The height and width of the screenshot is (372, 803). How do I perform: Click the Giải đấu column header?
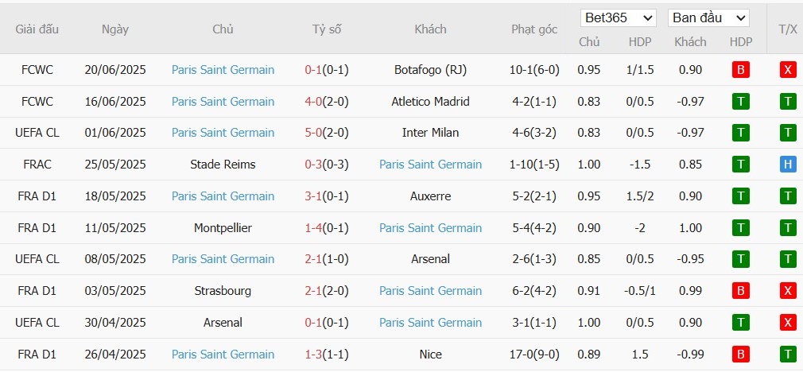click(x=37, y=29)
